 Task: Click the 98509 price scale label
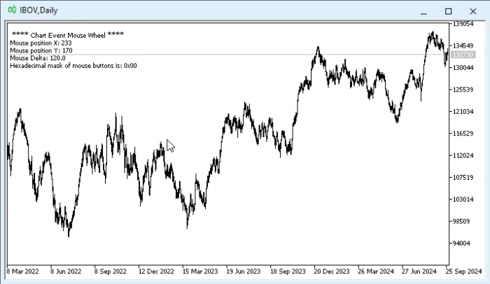pos(461,221)
